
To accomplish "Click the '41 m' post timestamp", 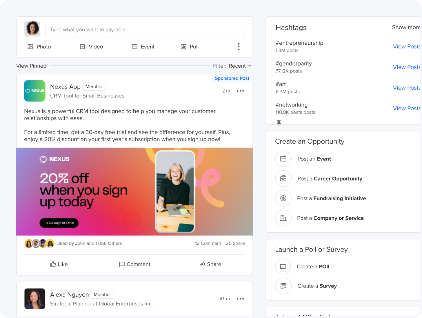I will coord(225,299).
